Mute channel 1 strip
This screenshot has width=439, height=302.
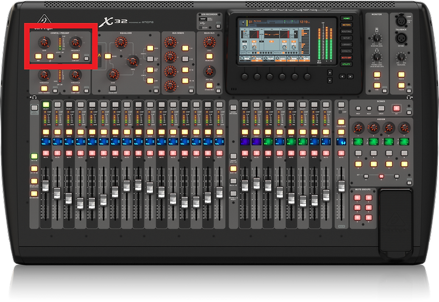(x=46, y=153)
